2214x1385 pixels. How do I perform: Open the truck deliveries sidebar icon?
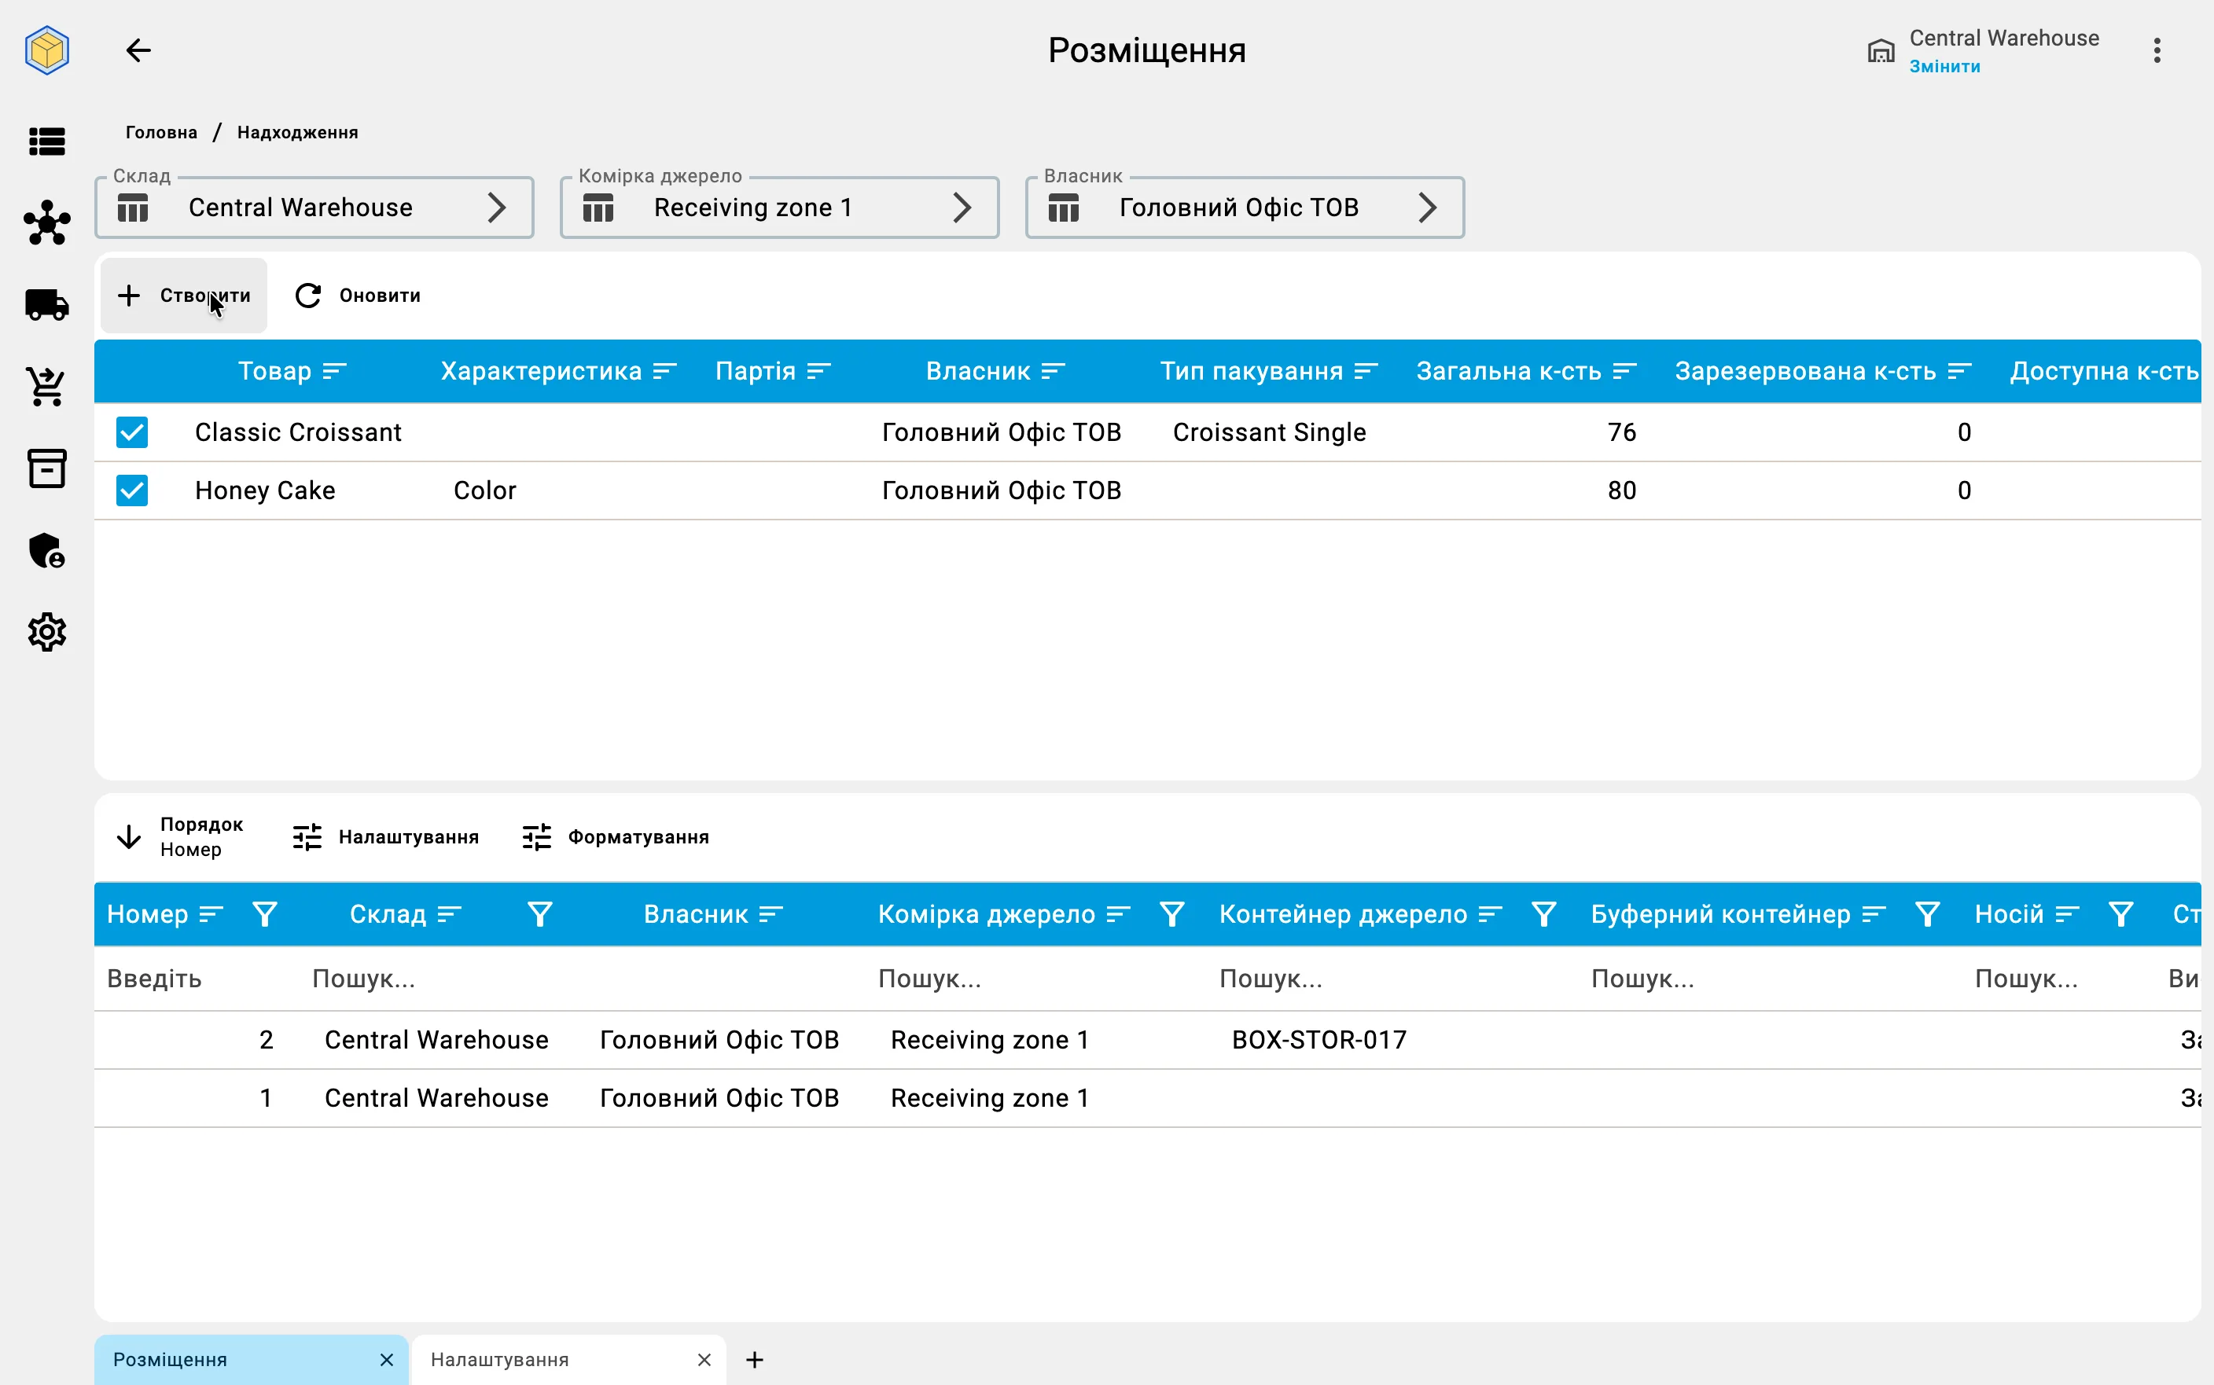pyautogui.click(x=46, y=304)
